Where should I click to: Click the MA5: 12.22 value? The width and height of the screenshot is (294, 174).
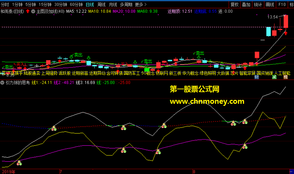click(76, 11)
